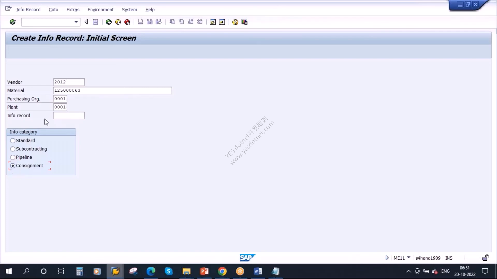Collapse command field with triangle icon
This screenshot has width=497, height=279.
pos(86,22)
